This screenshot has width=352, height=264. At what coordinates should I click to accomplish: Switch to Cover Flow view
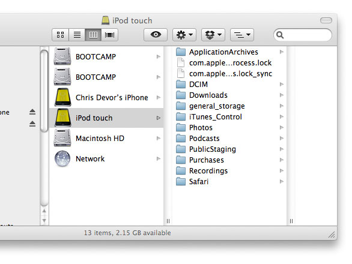(x=109, y=35)
